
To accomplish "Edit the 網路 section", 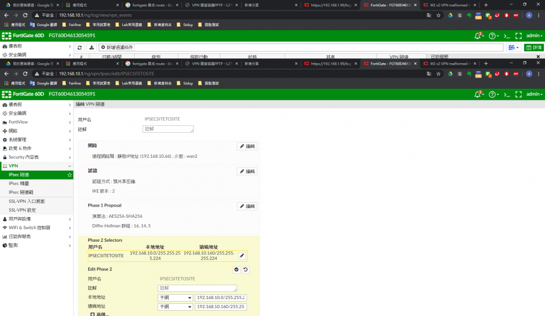I will click(x=247, y=147).
